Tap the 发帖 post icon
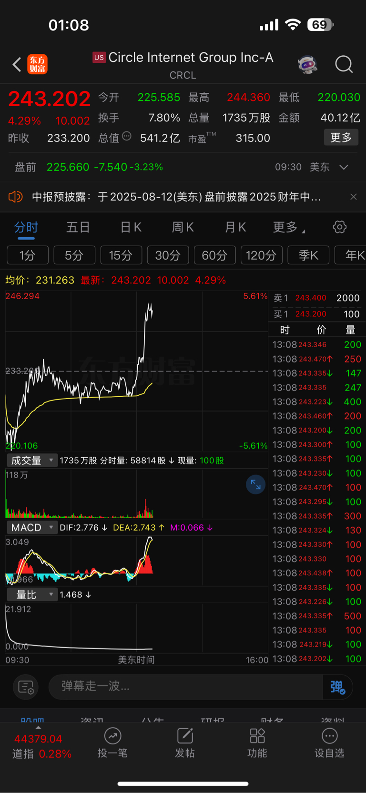This screenshot has width=366, height=793. [185, 743]
